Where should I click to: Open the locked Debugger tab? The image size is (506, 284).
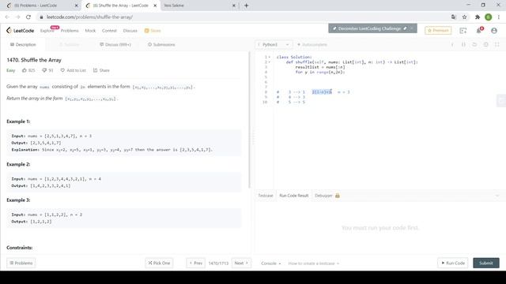(x=327, y=196)
